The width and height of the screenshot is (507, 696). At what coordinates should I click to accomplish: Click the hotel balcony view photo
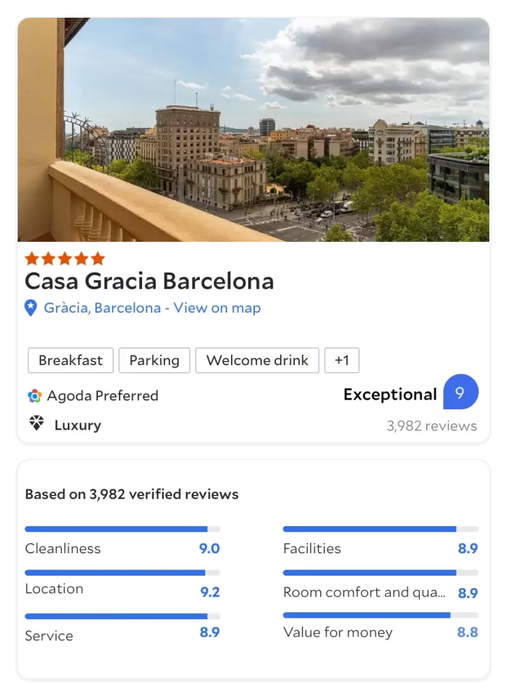coord(253,129)
